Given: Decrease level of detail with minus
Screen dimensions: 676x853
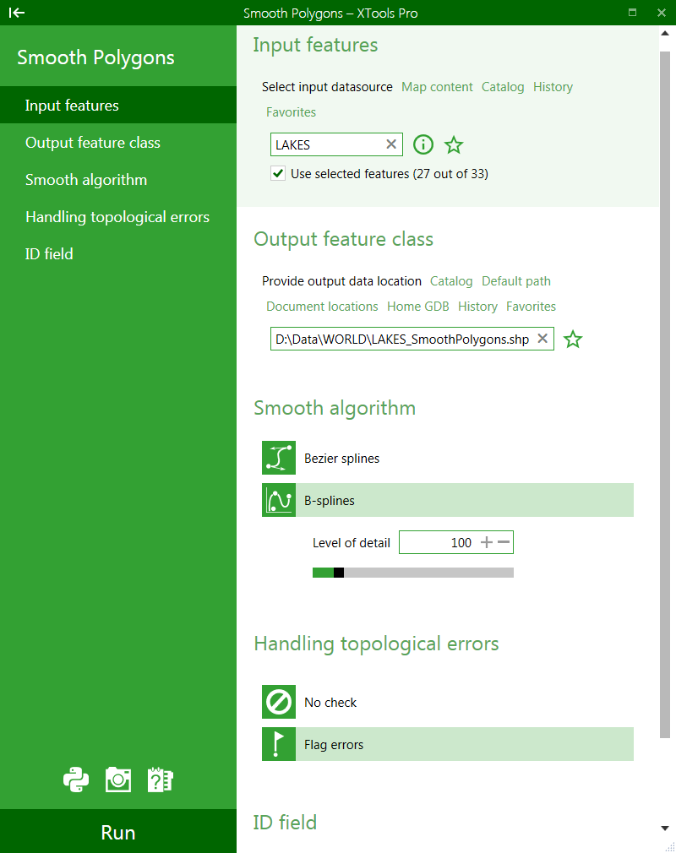Looking at the screenshot, I should (x=504, y=542).
